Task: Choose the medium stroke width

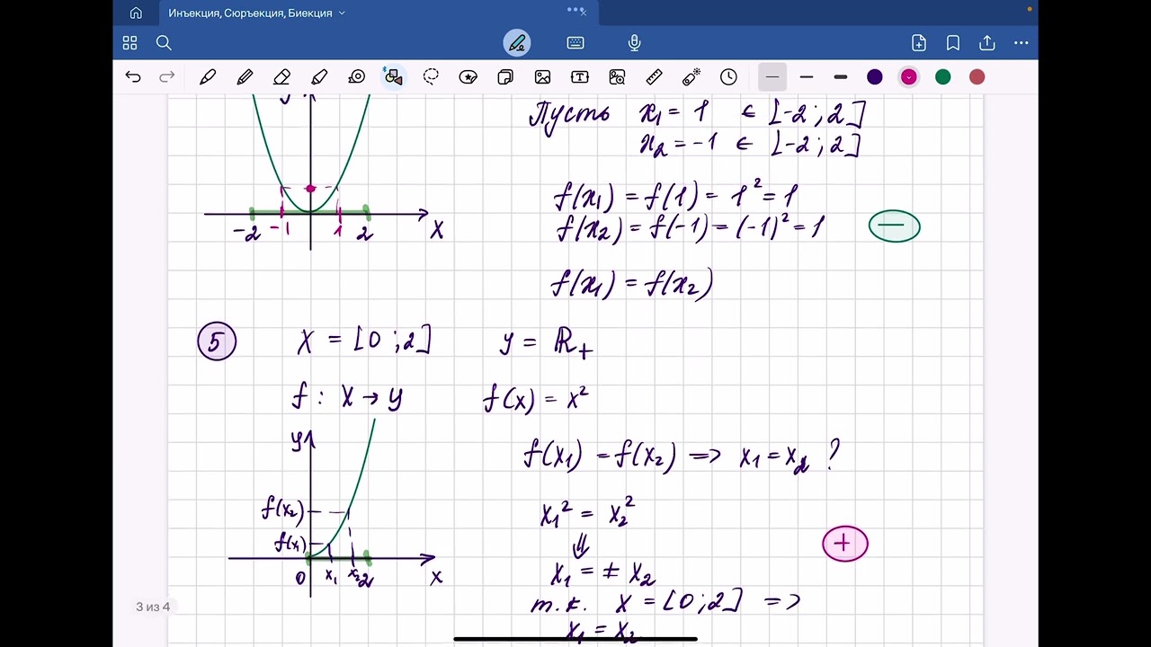Action: tap(807, 77)
